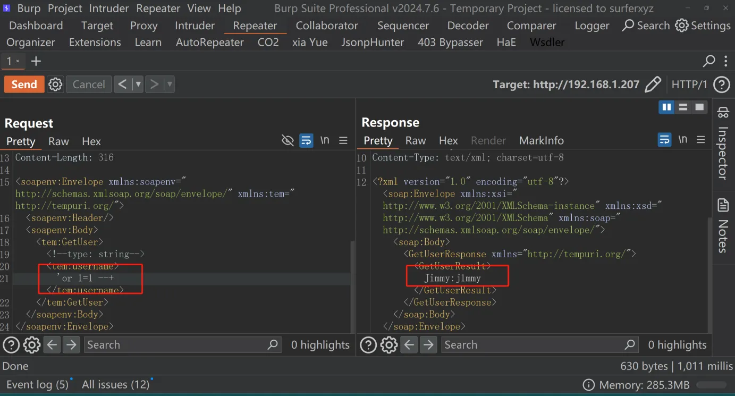Screen dimensions: 735x396
Task: Jump to previous Request search match
Action: [x=52, y=345]
